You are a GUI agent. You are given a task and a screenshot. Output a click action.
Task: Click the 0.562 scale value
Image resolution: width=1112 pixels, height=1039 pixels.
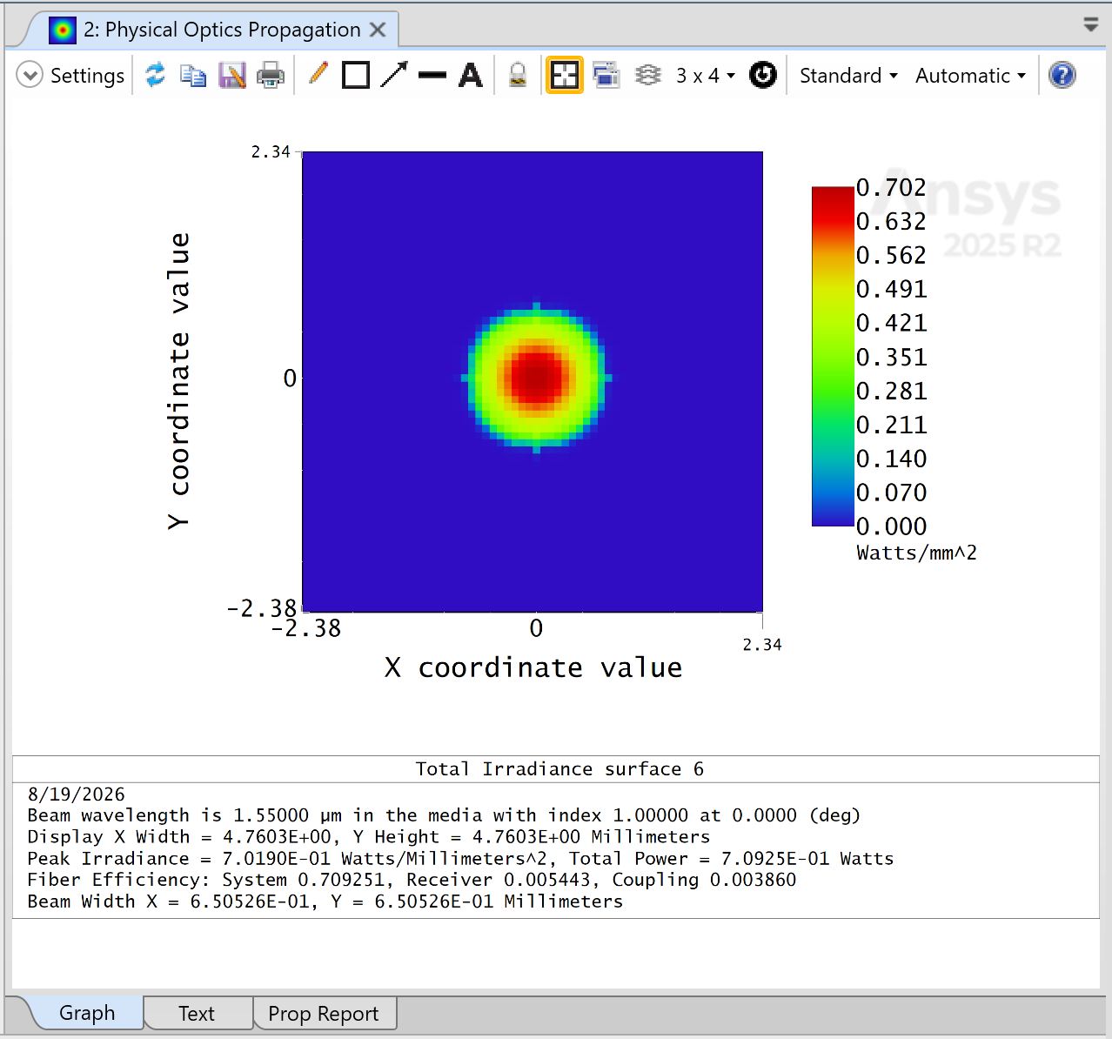[x=891, y=256]
